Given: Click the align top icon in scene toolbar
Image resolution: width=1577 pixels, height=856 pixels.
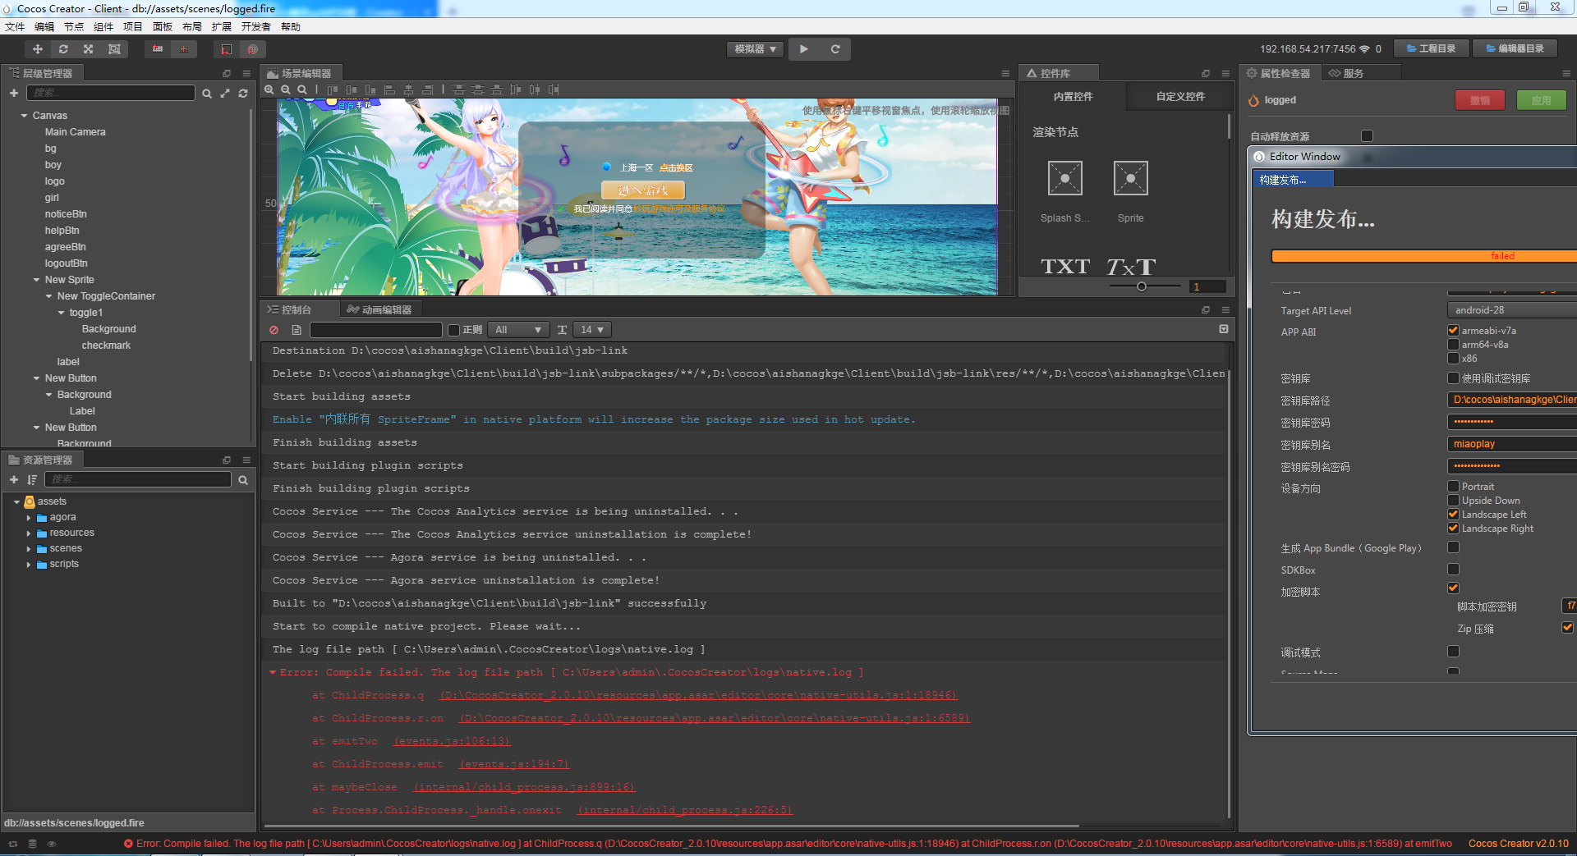Looking at the screenshot, I should click(x=333, y=89).
